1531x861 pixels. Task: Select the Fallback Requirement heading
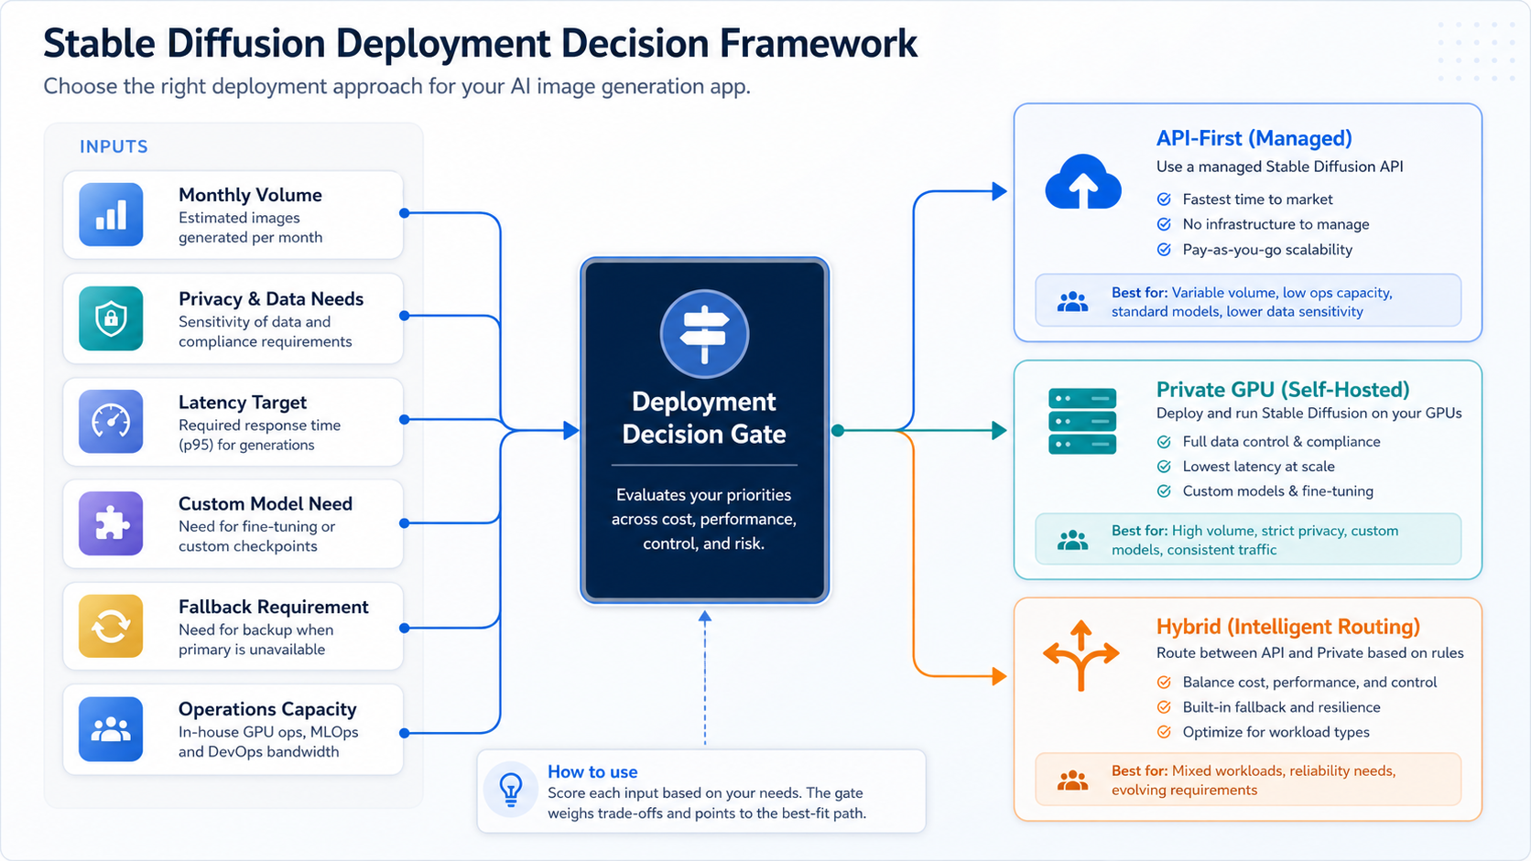pos(274,608)
